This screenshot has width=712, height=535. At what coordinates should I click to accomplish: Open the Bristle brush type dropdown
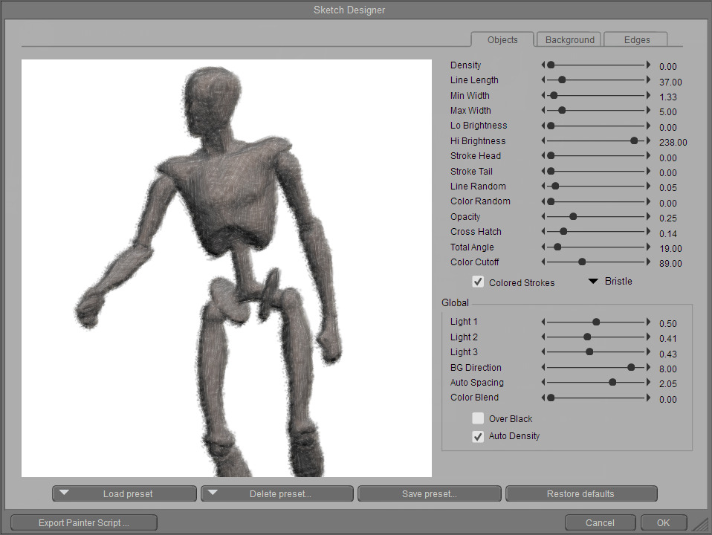(x=610, y=282)
